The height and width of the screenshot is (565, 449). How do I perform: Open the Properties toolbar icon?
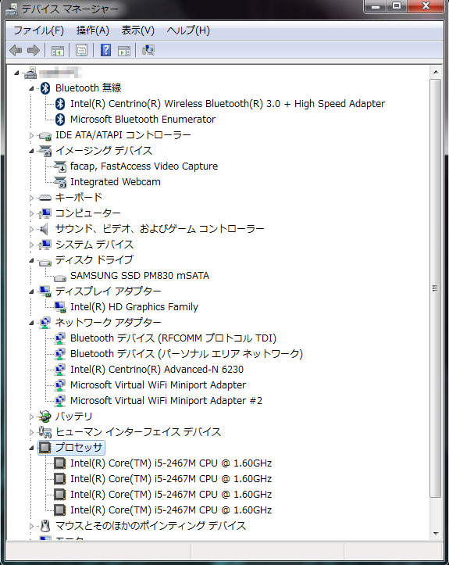coord(81,50)
